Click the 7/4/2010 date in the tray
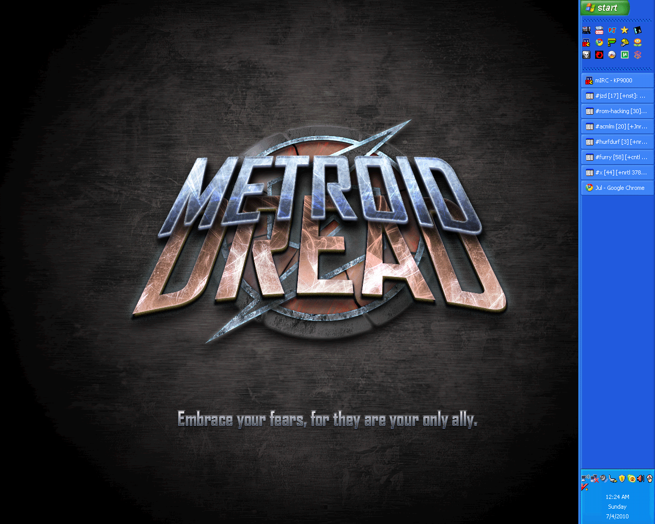The height and width of the screenshot is (524, 655). coord(617,516)
